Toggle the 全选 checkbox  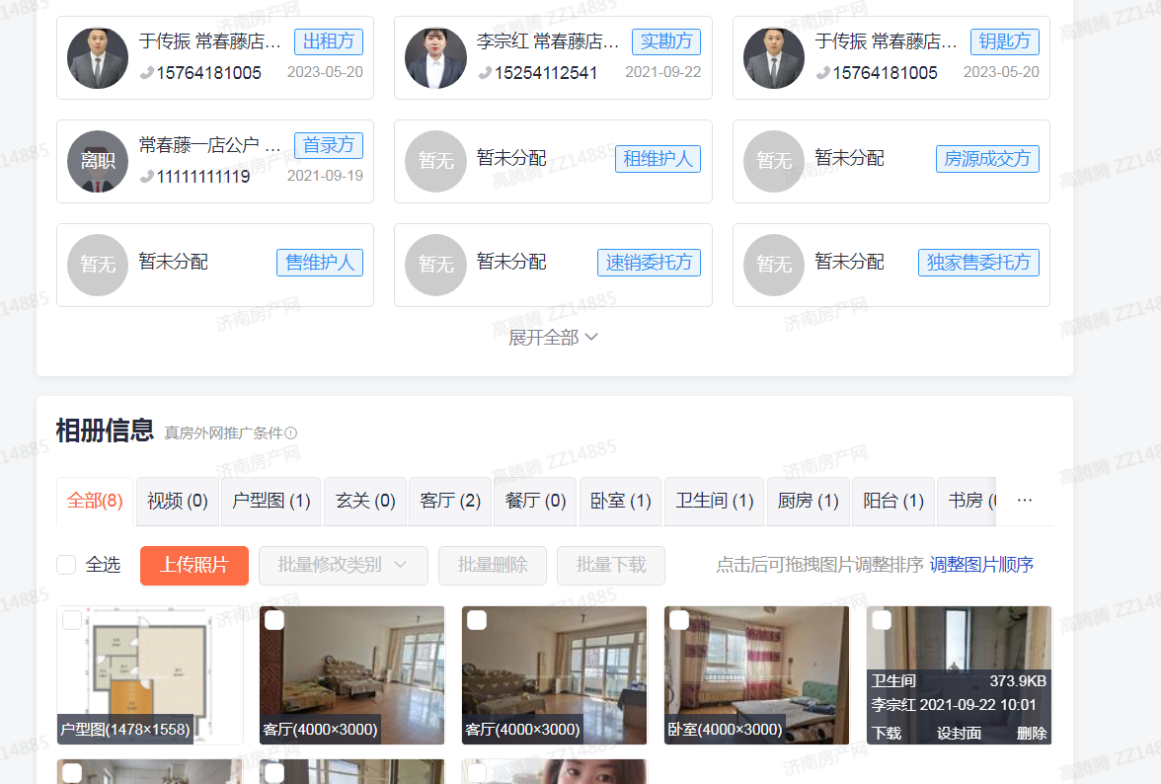(67, 565)
